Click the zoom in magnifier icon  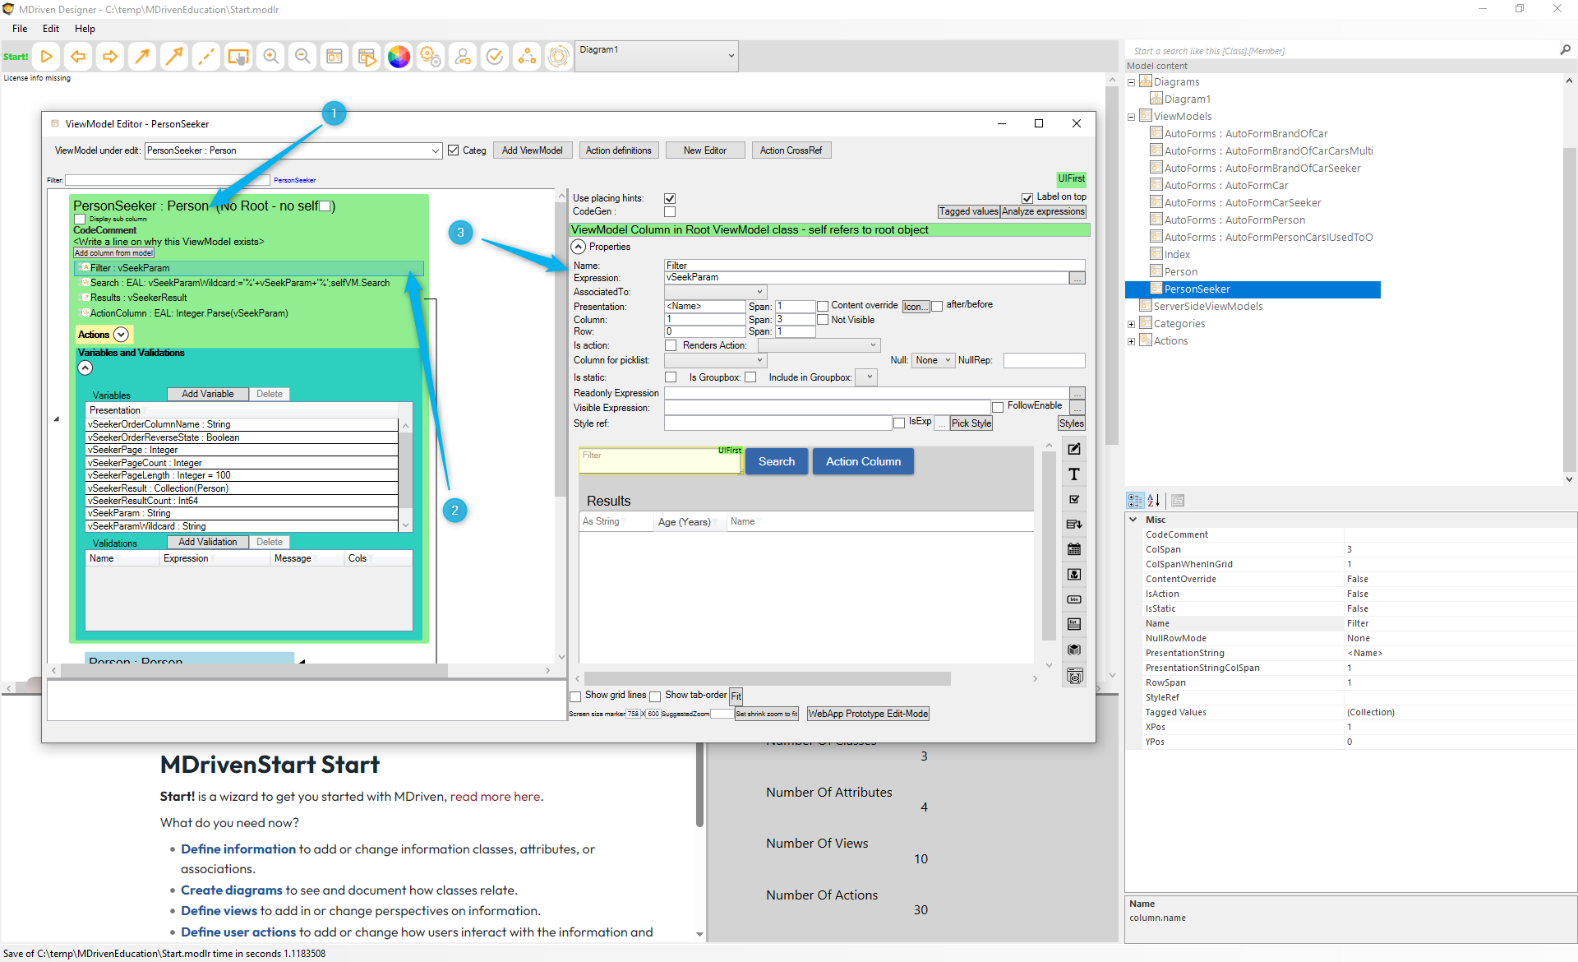click(x=270, y=57)
